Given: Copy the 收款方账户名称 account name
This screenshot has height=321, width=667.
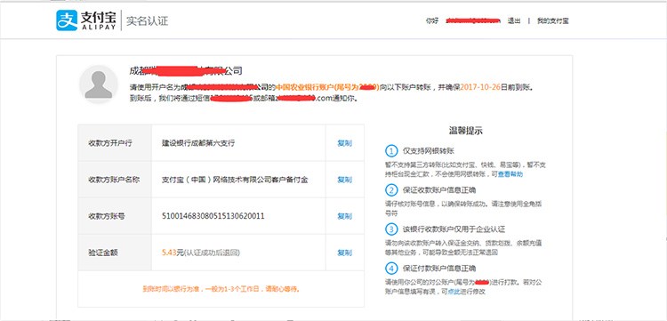Looking at the screenshot, I should 344,180.
